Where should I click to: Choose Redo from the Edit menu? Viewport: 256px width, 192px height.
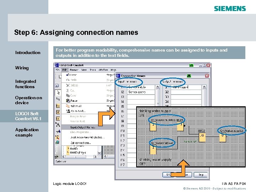tap(88, 80)
